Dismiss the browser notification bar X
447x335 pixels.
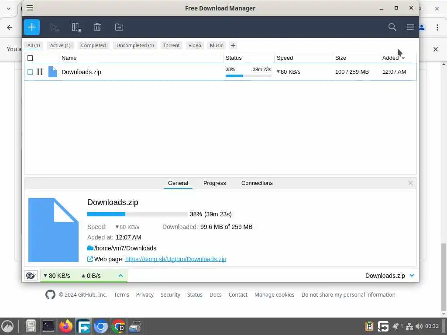click(x=436, y=49)
